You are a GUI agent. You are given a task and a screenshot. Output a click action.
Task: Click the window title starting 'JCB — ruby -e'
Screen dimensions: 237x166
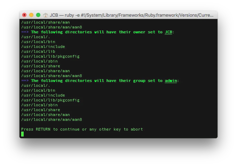coord(131,15)
